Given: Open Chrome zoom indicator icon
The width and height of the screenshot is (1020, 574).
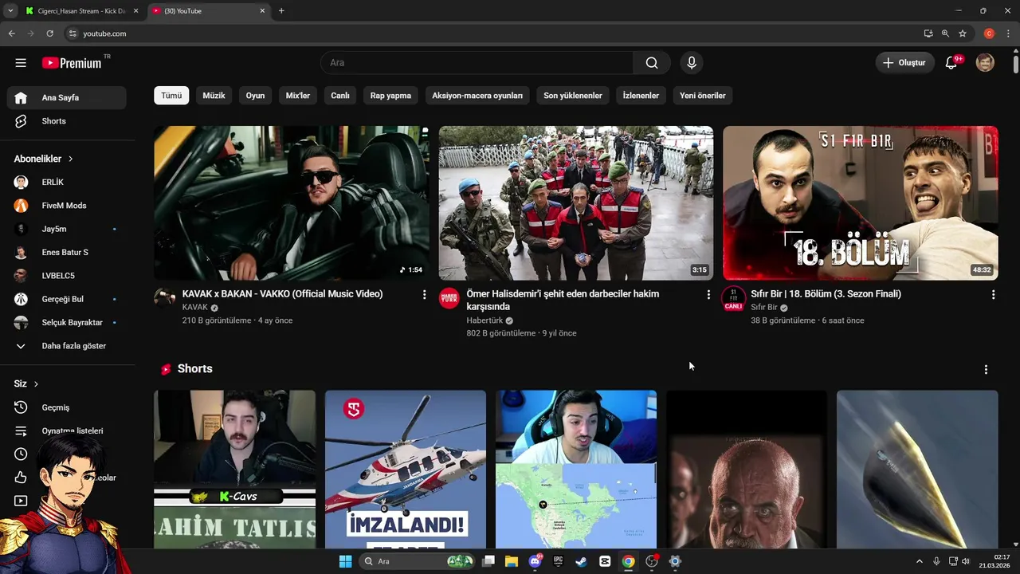Looking at the screenshot, I should (945, 33).
